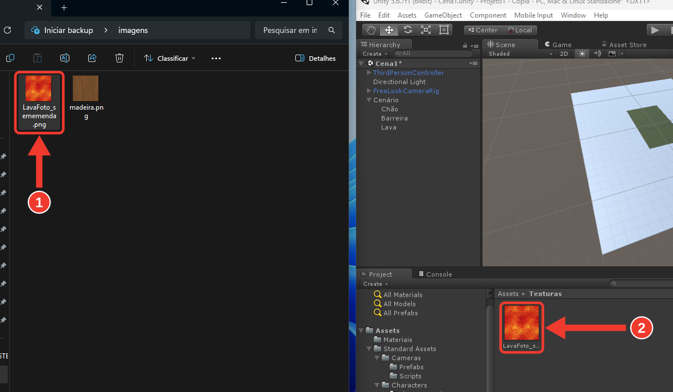The image size is (673, 392).
Task: Click the Play button in Unity
Action: (655, 30)
